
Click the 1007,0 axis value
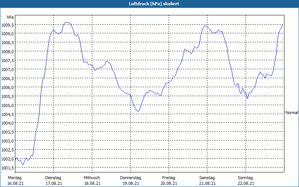point(7,70)
